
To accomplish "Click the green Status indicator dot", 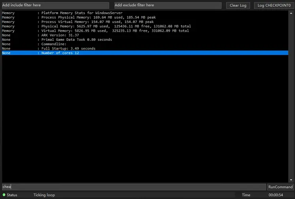I will pyautogui.click(x=4, y=195).
